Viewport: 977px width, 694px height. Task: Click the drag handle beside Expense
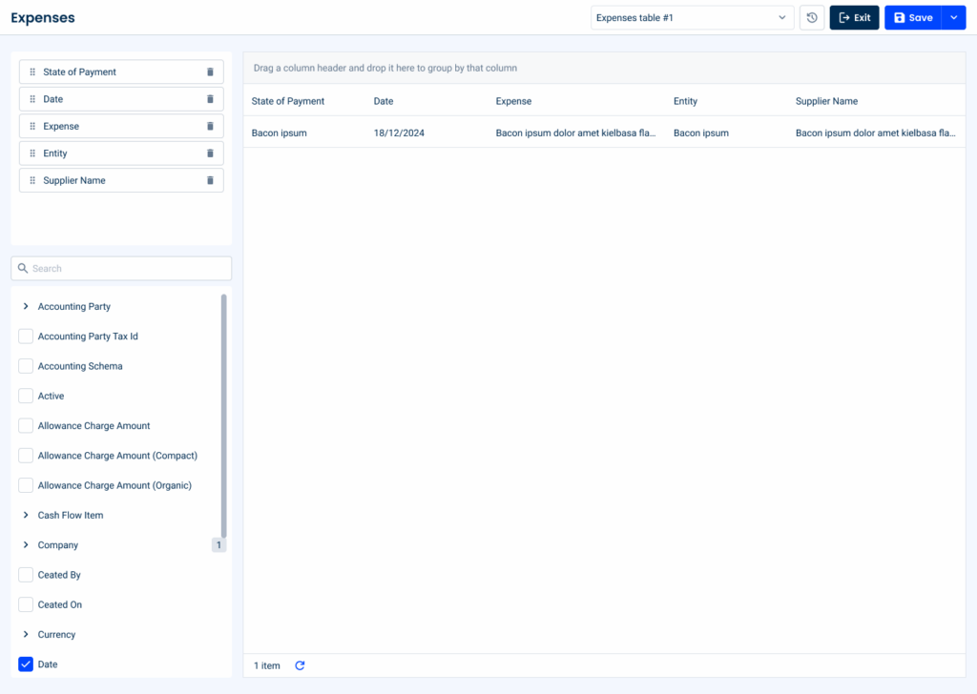click(x=32, y=127)
